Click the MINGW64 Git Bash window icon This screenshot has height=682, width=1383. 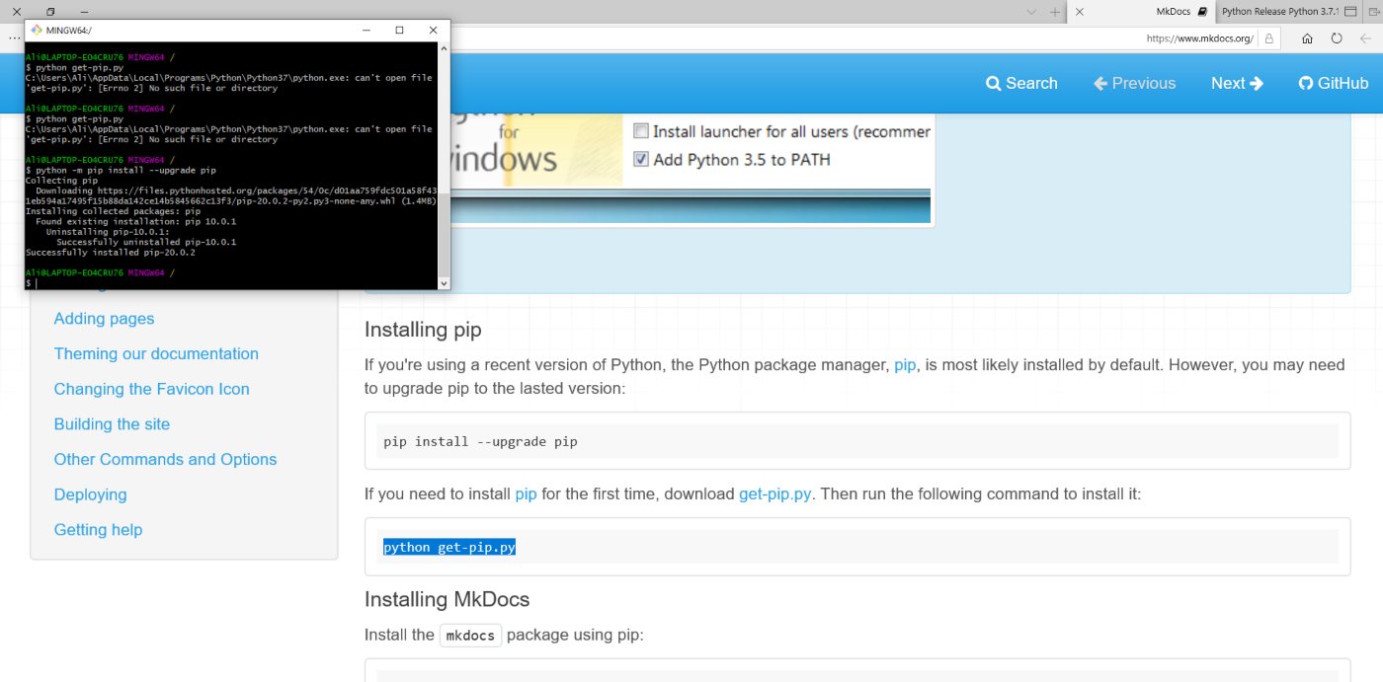click(x=37, y=30)
